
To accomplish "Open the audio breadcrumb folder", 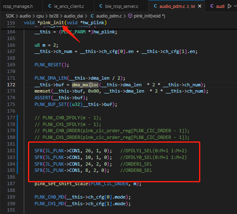I will (x=25, y=16).
